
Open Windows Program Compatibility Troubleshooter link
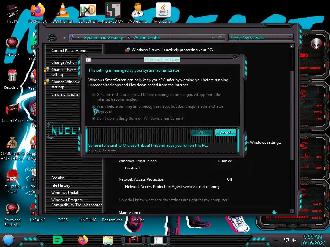pyautogui.click(x=76, y=202)
